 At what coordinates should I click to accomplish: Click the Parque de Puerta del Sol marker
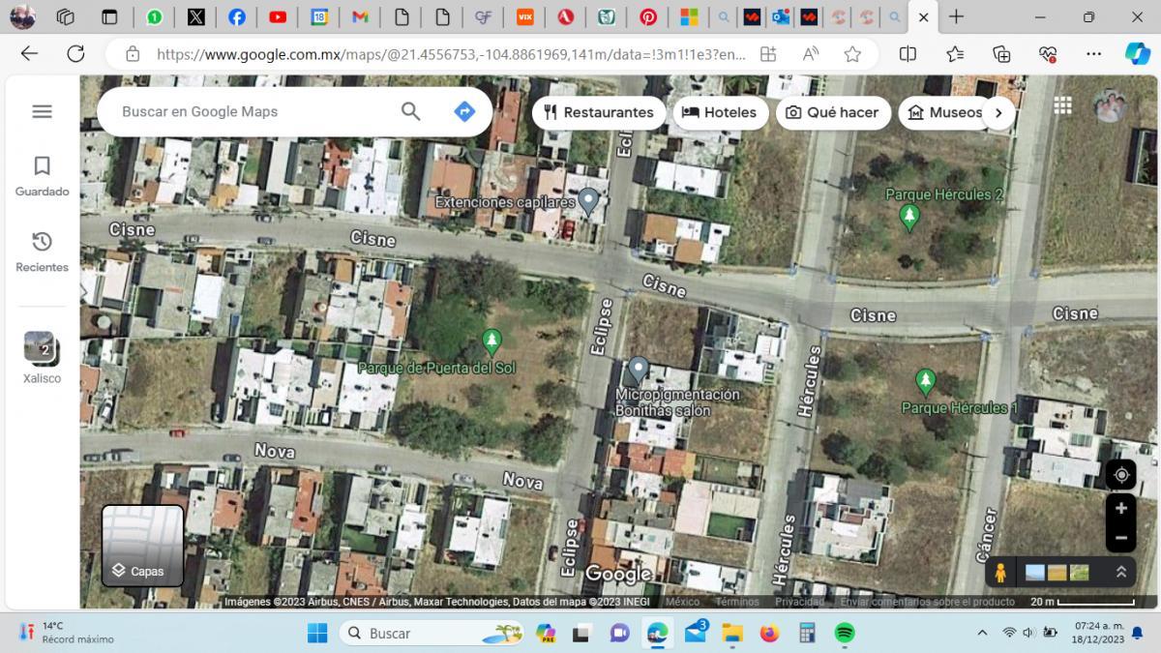click(491, 341)
